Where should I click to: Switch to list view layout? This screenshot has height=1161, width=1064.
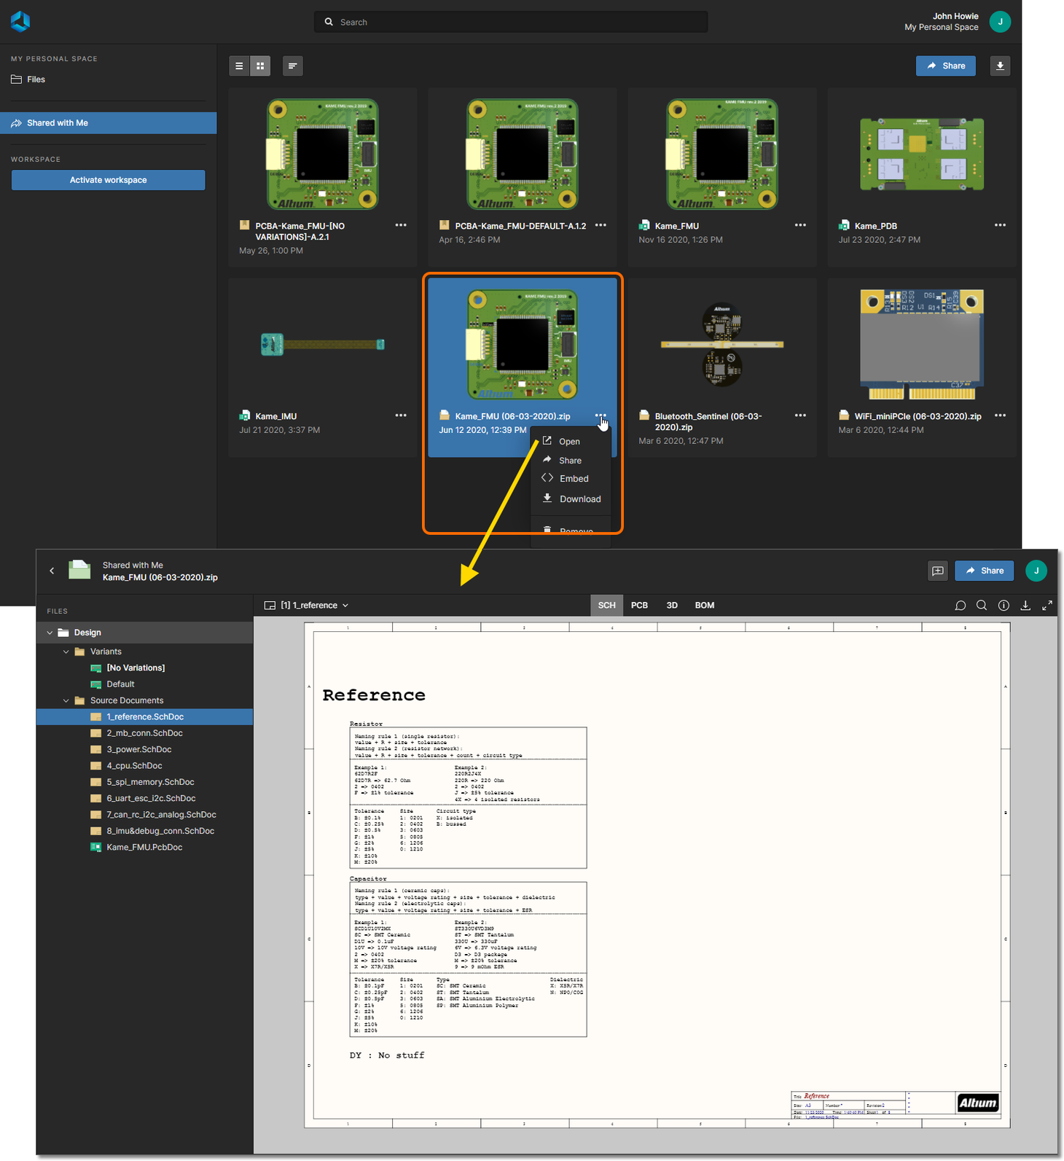[239, 66]
